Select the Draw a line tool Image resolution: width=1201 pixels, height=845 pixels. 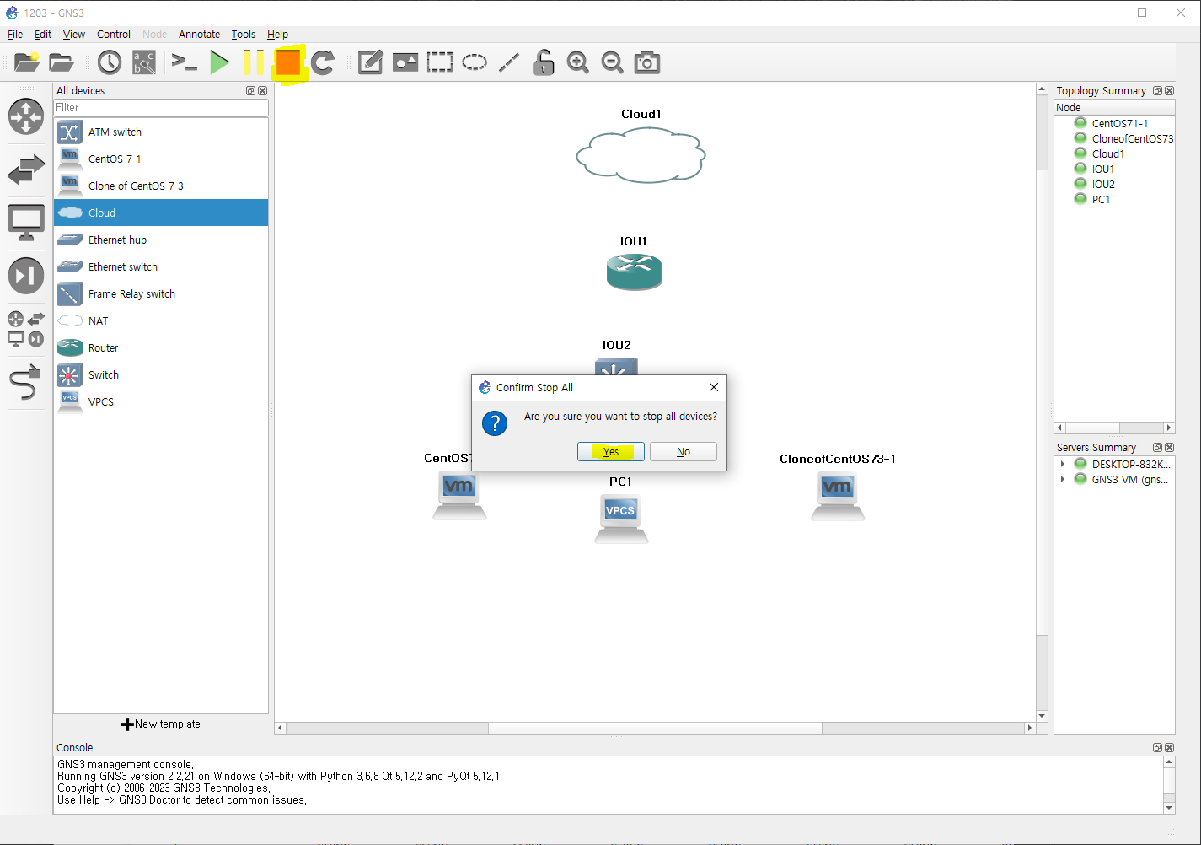pos(509,62)
